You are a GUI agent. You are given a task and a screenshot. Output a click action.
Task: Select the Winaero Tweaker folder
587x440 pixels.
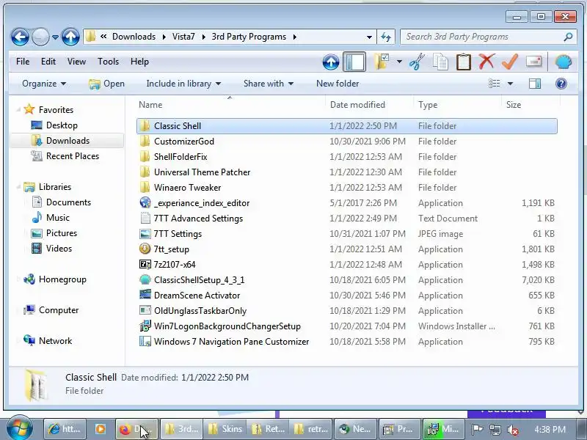(x=346, y=188)
